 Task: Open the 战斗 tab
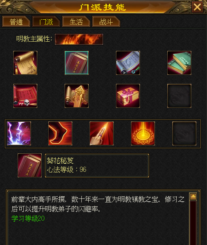(x=106, y=22)
